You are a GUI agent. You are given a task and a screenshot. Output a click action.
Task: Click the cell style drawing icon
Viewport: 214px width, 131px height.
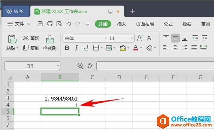109,48
